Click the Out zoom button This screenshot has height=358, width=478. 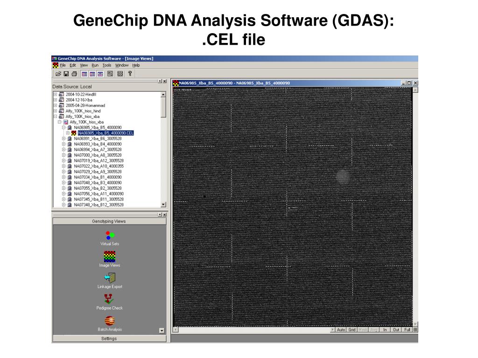(396, 330)
